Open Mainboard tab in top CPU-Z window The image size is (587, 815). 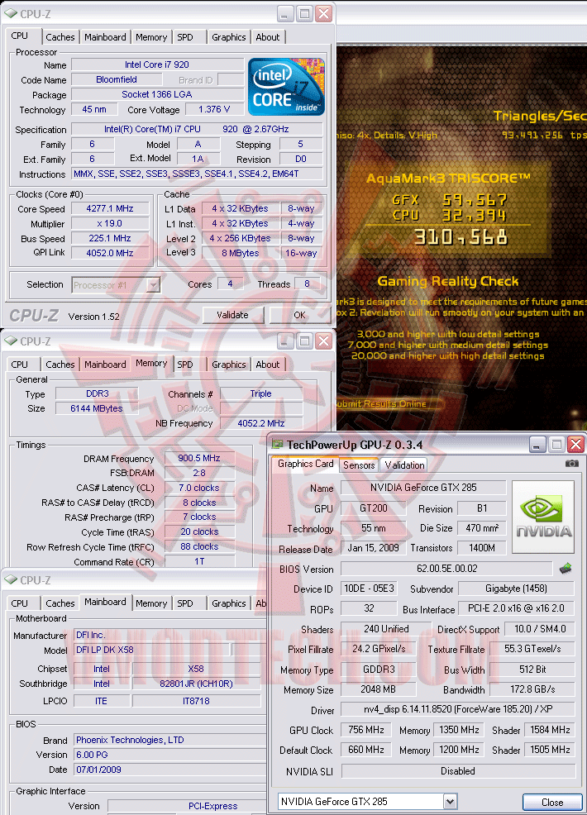pyautogui.click(x=105, y=37)
